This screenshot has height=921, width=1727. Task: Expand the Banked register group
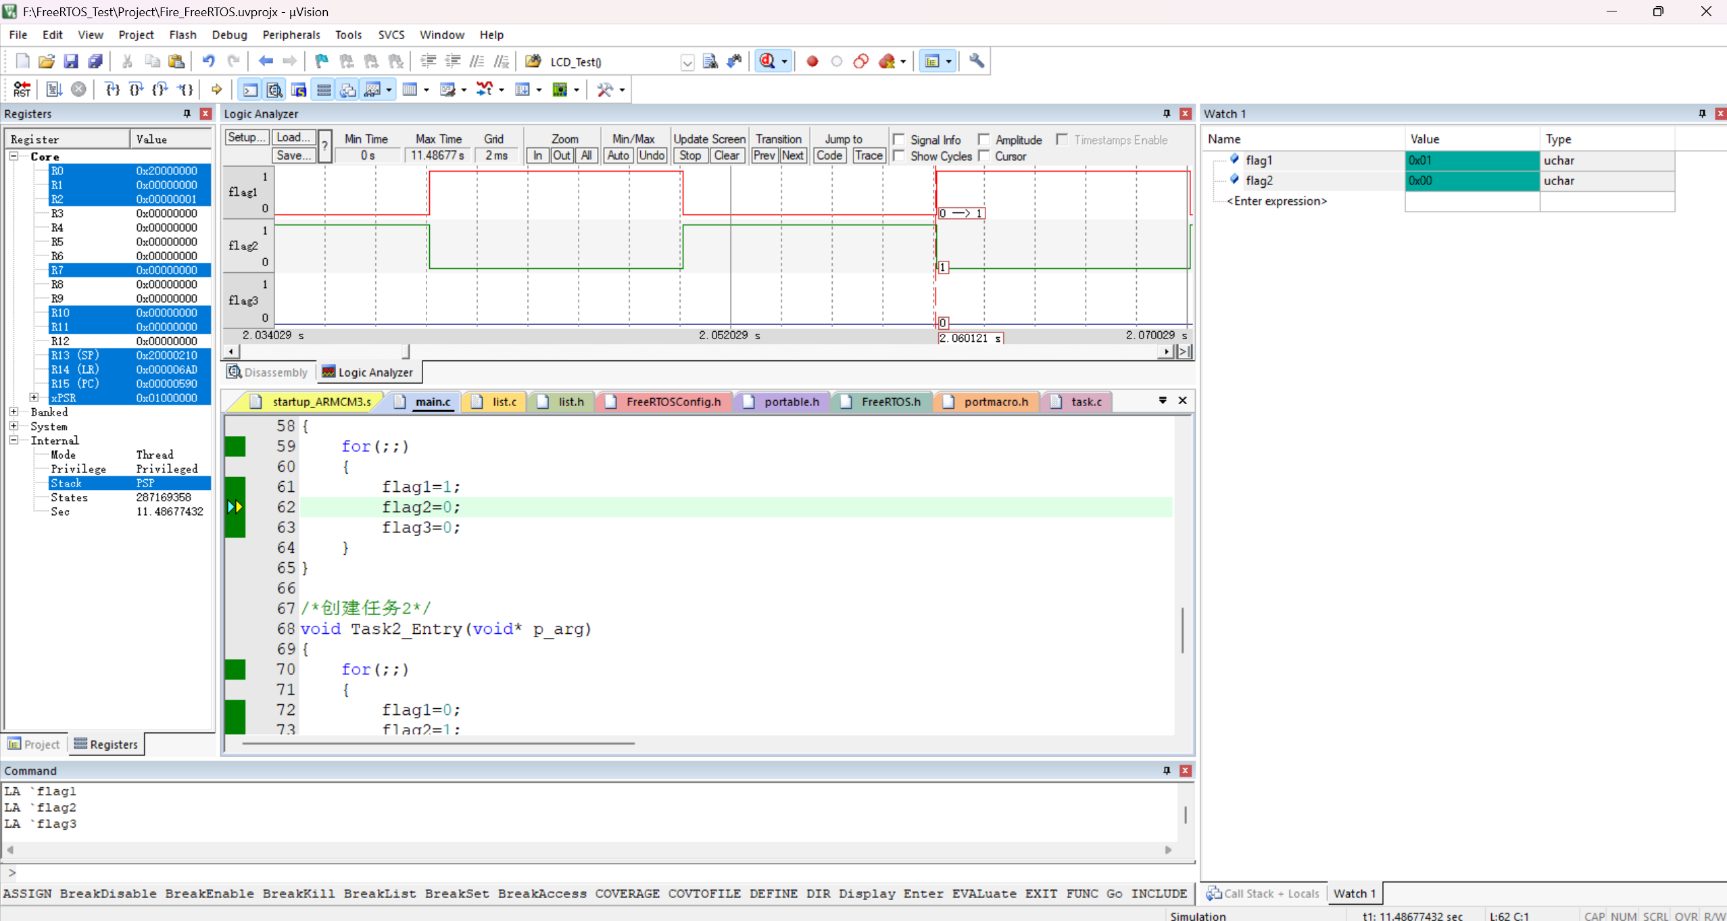tap(14, 412)
